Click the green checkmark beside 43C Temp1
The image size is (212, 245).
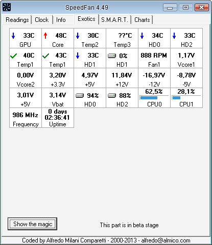coord(45,56)
